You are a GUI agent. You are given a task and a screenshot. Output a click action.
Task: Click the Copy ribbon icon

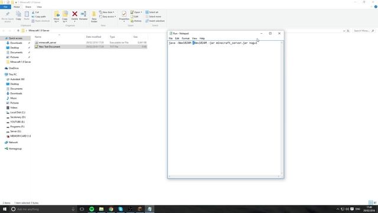(18, 16)
